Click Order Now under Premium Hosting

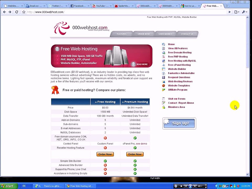(135, 154)
